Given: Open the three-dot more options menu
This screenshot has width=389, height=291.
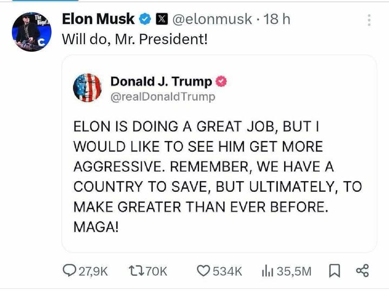Looking at the screenshot, I should click(369, 20).
